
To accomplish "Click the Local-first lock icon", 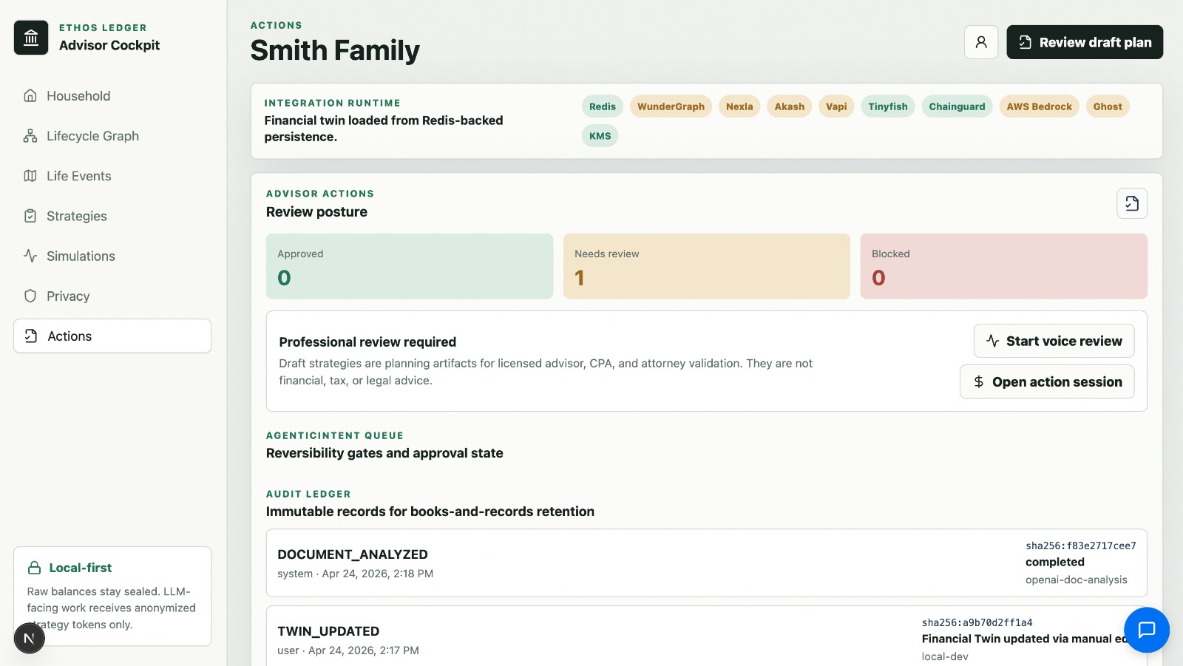I will pos(34,568).
